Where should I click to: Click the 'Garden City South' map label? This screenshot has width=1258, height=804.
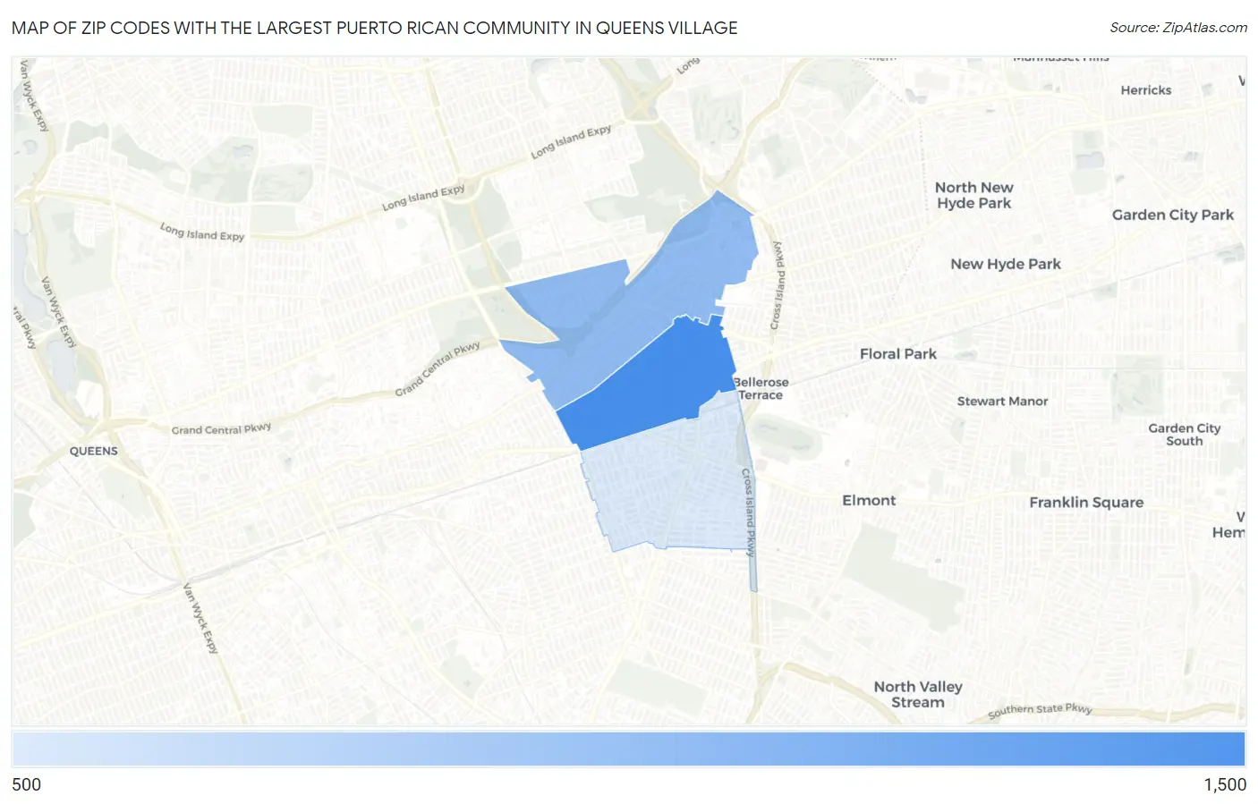[1185, 435]
